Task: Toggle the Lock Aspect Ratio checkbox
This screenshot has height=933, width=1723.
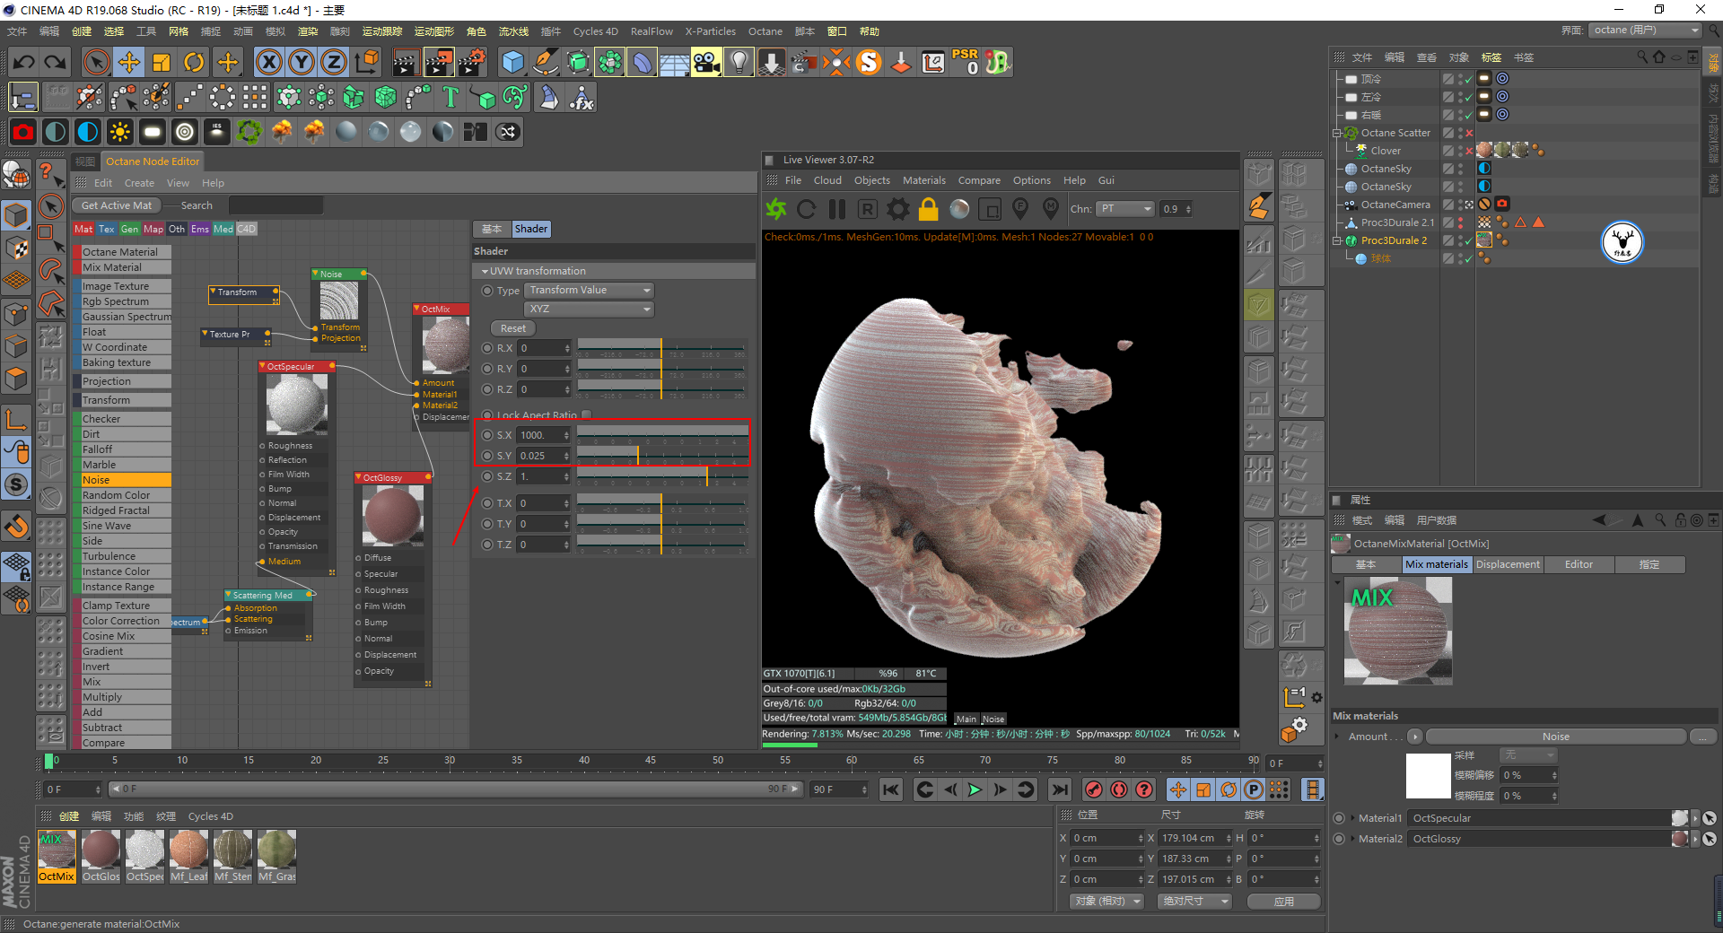Action: [587, 414]
